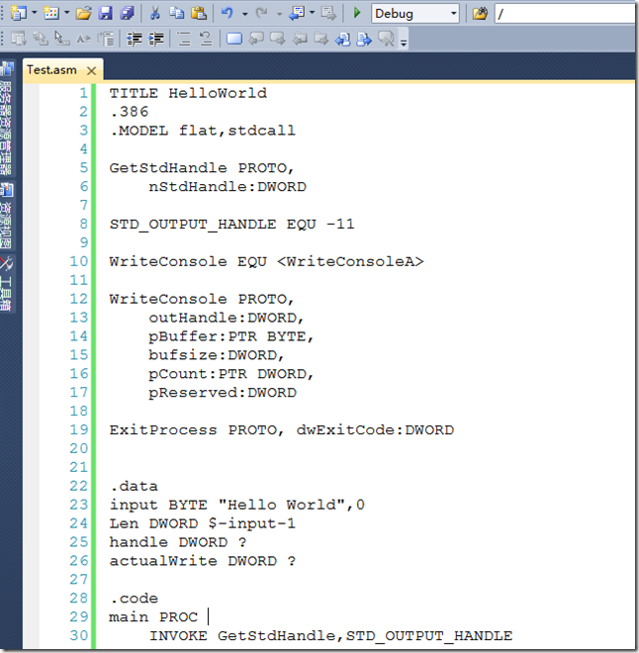This screenshot has height=653, width=639.
Task: Go to Previous Bookmark in Folder icon
Action: (x=300, y=39)
